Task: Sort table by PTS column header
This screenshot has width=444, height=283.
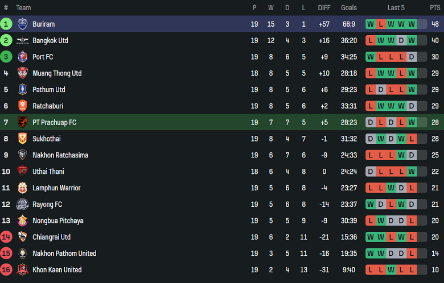Action: click(x=435, y=8)
